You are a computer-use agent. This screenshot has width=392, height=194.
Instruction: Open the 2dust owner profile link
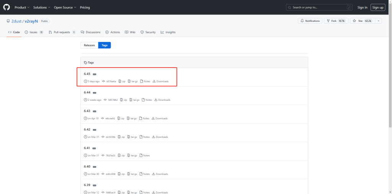(x=16, y=21)
